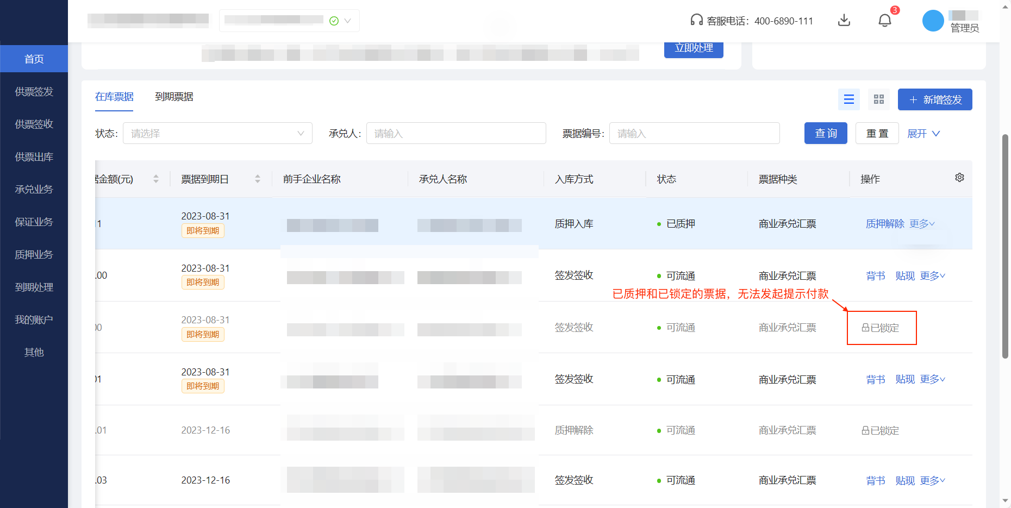The height and width of the screenshot is (508, 1011).
Task: Click the page vertical scrollbar thumb
Action: 1005,246
